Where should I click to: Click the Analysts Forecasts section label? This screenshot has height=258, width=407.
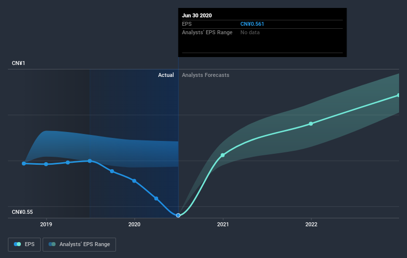[206, 75]
